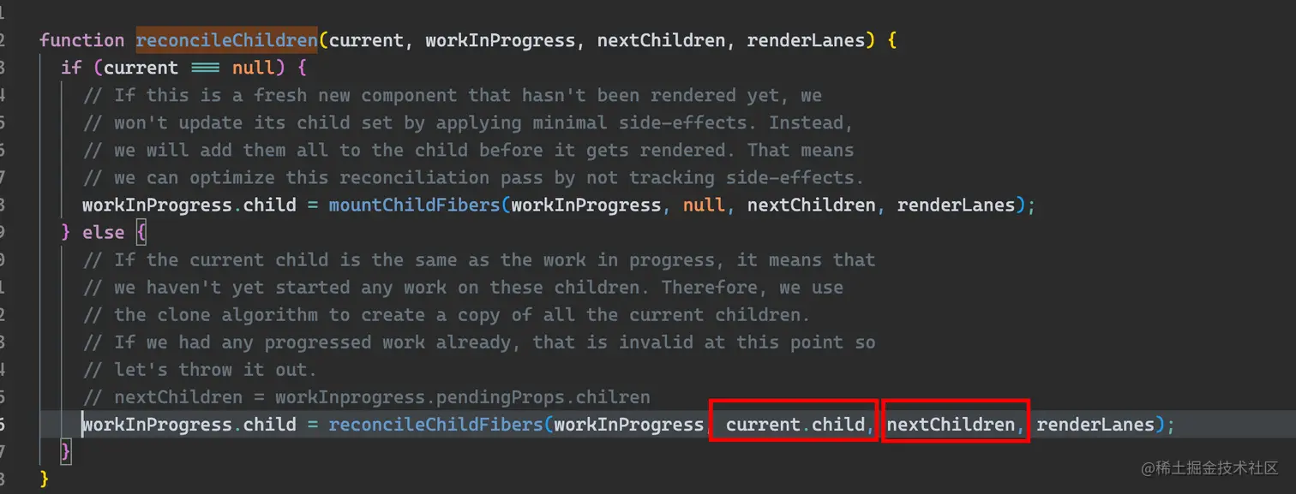Click the null keyword in the if condition
The height and width of the screenshot is (494, 1296).
254,68
